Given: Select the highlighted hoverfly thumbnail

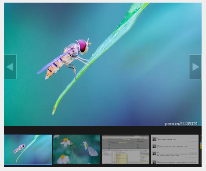Looking at the screenshot, I should pos(28,150).
